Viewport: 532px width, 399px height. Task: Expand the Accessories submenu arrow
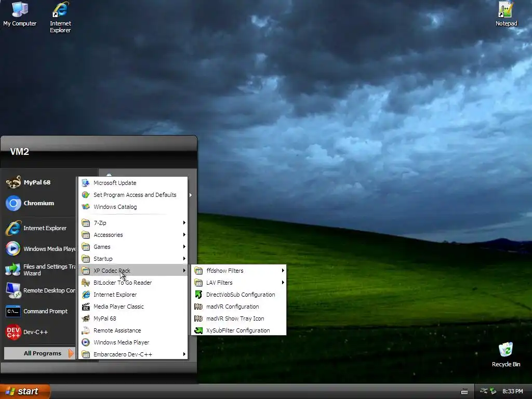click(184, 235)
